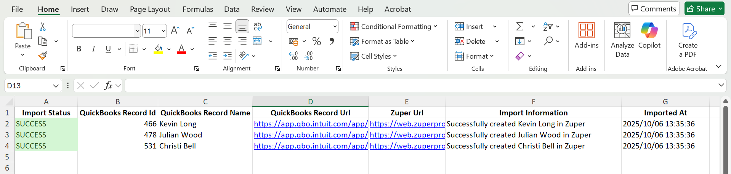This screenshot has width=731, height=174.
Task: Click the green Share button
Action: click(704, 8)
